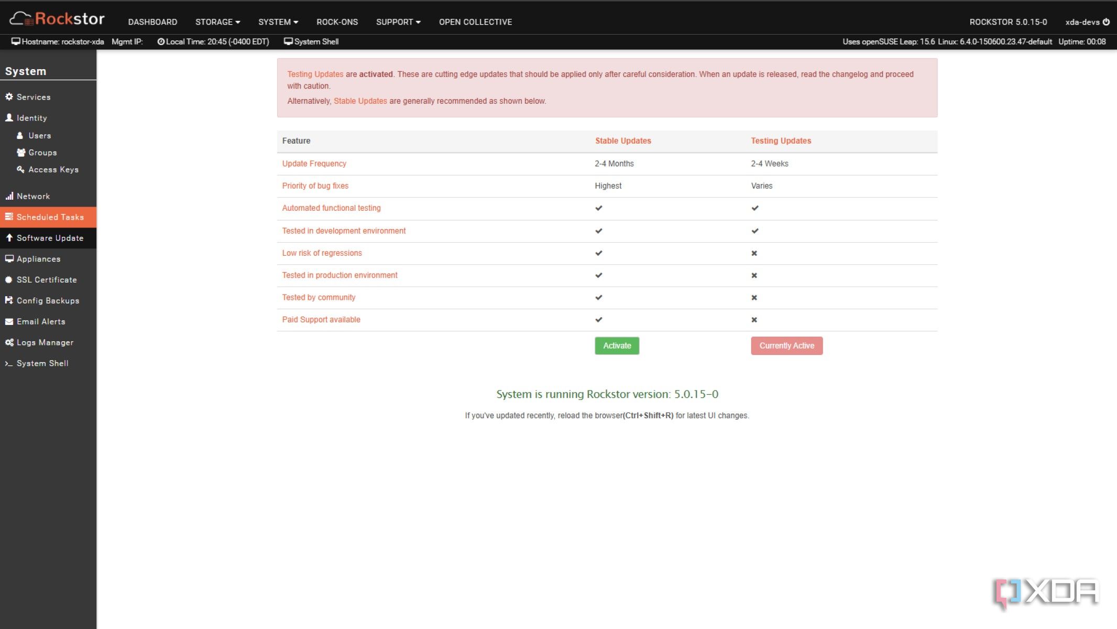This screenshot has width=1117, height=629.
Task: Click the Local Time clock entry
Action: click(x=213, y=42)
